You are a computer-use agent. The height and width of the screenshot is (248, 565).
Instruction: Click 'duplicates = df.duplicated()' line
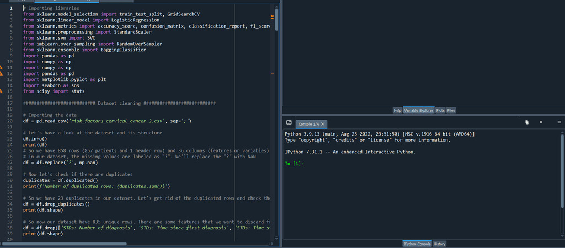click(59, 180)
